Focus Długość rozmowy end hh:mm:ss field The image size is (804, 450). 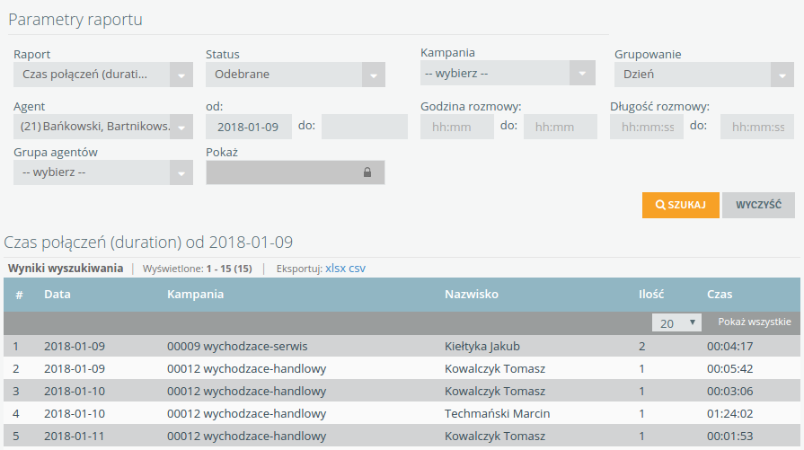click(757, 128)
